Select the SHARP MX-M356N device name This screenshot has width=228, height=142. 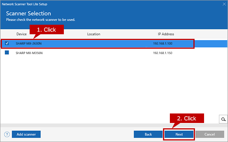29,53
